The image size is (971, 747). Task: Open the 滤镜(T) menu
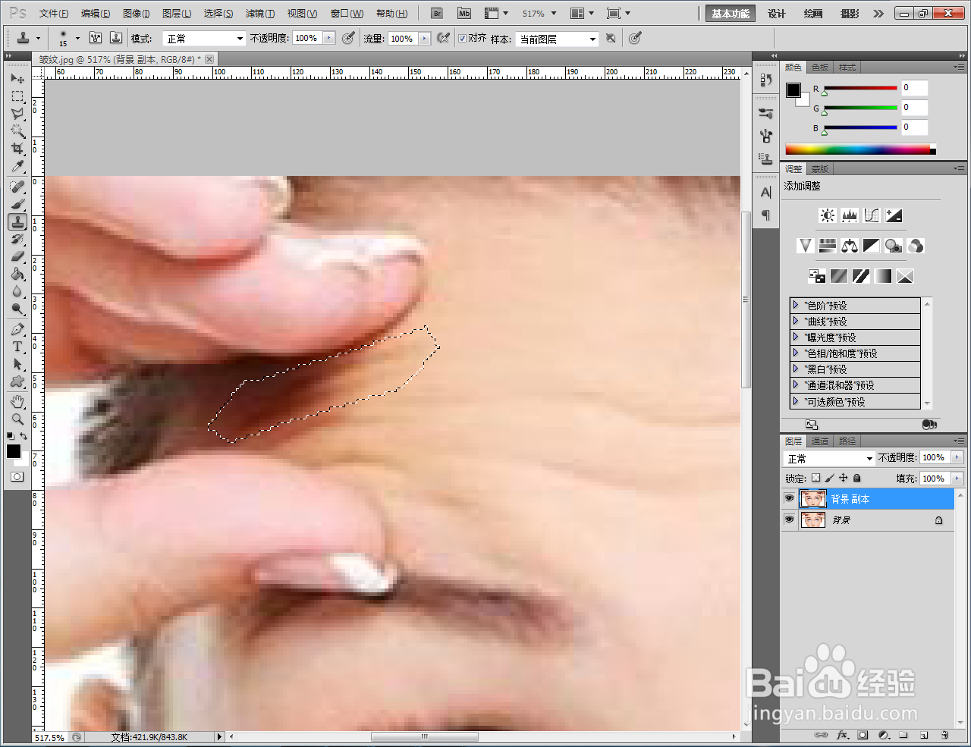[260, 14]
